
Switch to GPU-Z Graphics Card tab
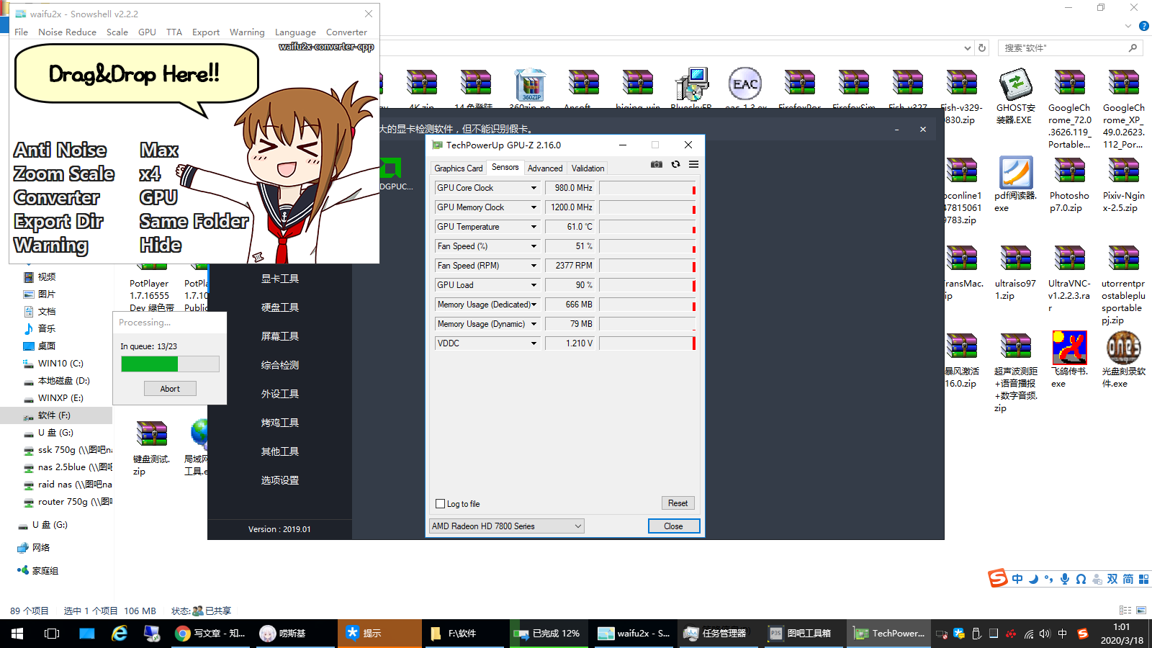459,168
